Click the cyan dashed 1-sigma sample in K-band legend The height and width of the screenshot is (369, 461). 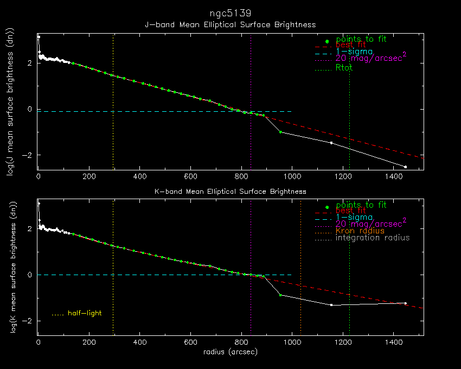[323, 218]
